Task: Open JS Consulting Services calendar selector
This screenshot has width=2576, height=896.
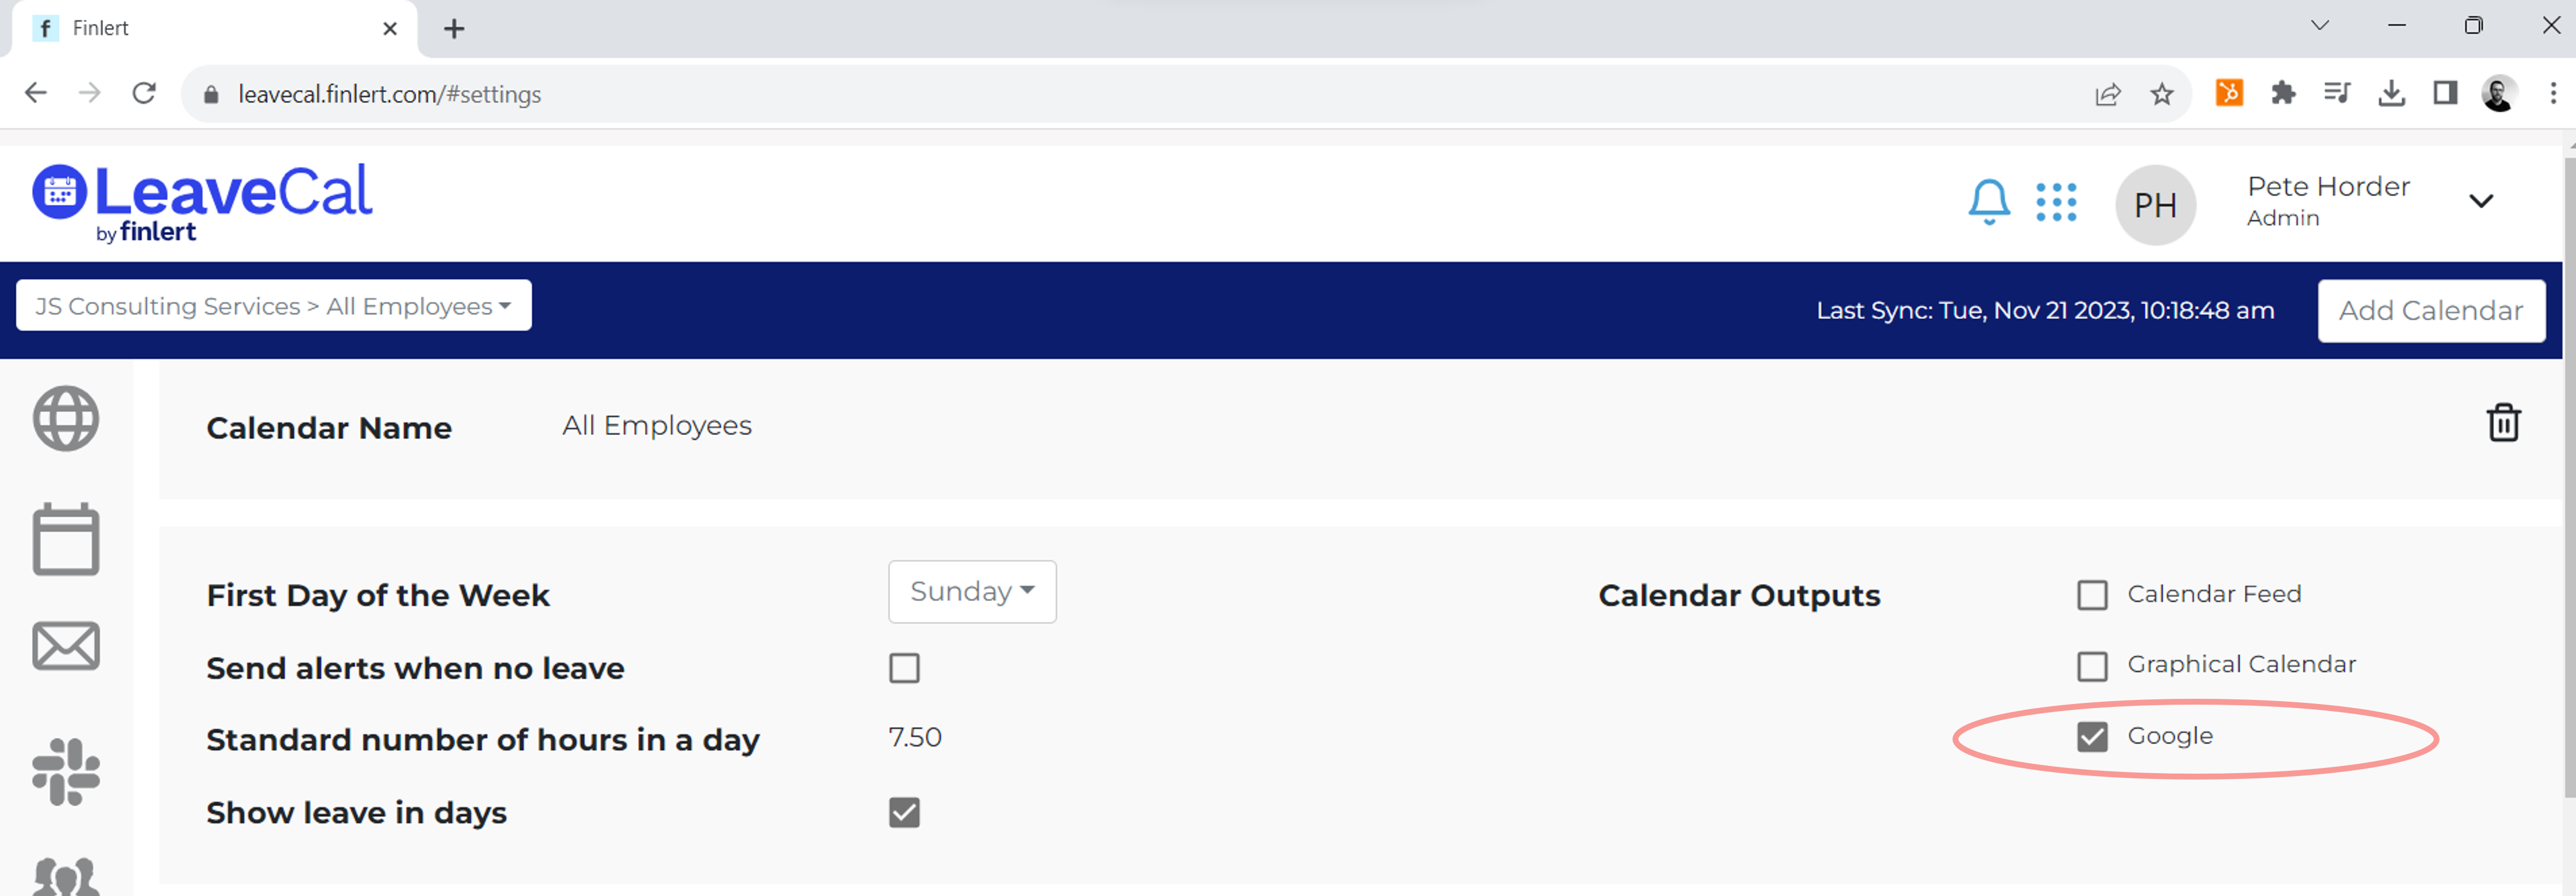Action: pos(273,306)
